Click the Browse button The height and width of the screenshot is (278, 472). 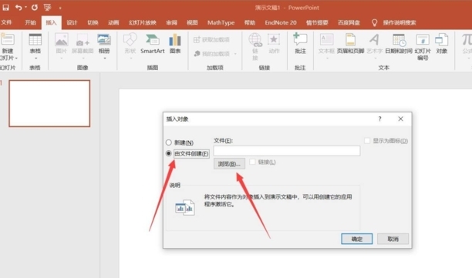click(229, 164)
